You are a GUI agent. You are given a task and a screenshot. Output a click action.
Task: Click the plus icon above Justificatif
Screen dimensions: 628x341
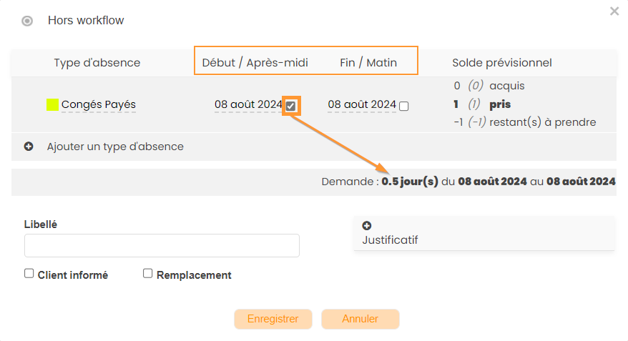pos(367,226)
